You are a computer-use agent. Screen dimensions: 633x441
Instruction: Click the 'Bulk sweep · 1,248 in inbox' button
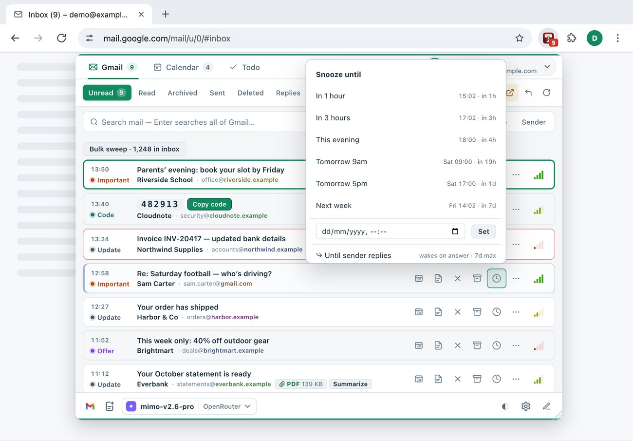point(134,149)
